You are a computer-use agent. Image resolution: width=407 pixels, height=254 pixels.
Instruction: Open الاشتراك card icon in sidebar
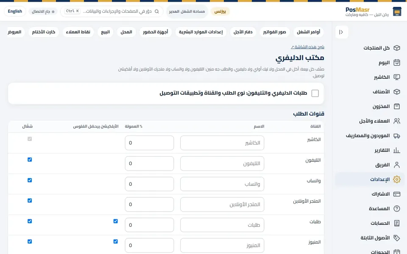pyautogui.click(x=397, y=194)
